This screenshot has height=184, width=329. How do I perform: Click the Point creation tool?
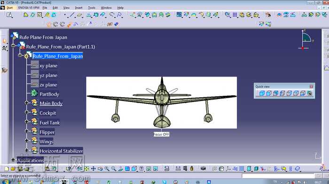click(x=65, y=15)
